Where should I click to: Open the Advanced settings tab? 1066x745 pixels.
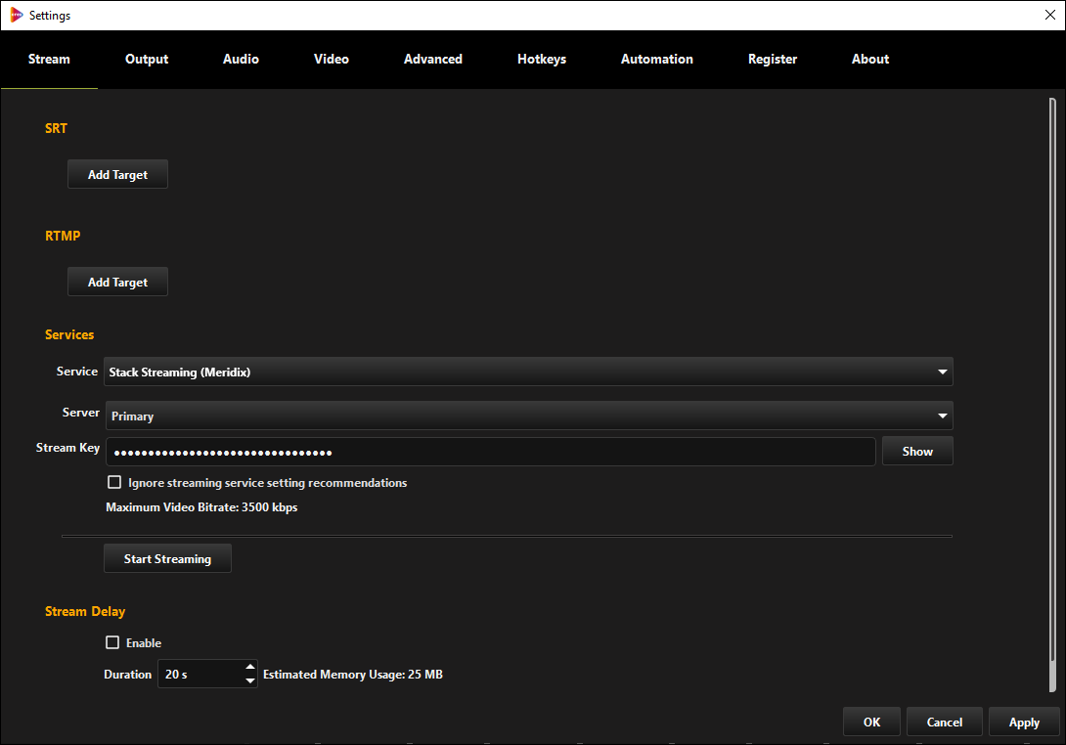[433, 59]
